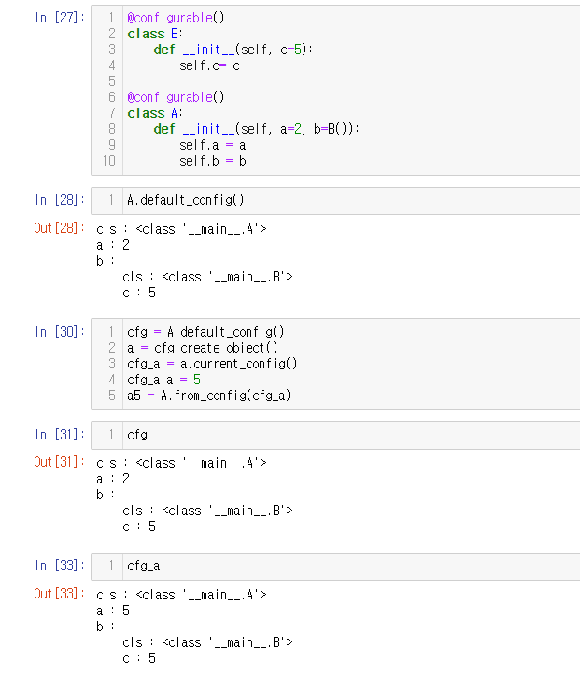Click the 'self.c= c' code line
This screenshot has width=580, height=677.
tap(209, 65)
